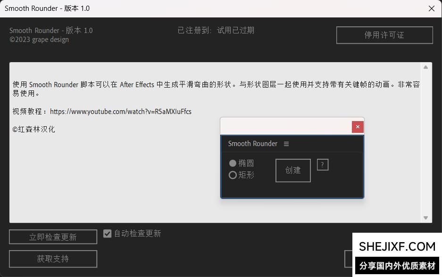Open the Smooth Rounder panel hamburger menu
The image size is (442, 277).
click(286, 144)
